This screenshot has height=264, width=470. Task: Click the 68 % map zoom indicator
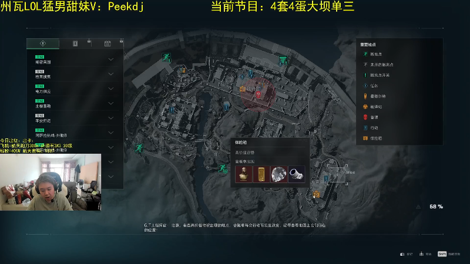(436, 207)
